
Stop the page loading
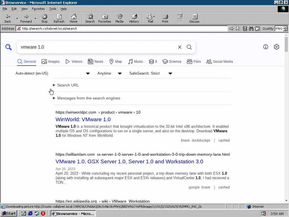click(44, 18)
